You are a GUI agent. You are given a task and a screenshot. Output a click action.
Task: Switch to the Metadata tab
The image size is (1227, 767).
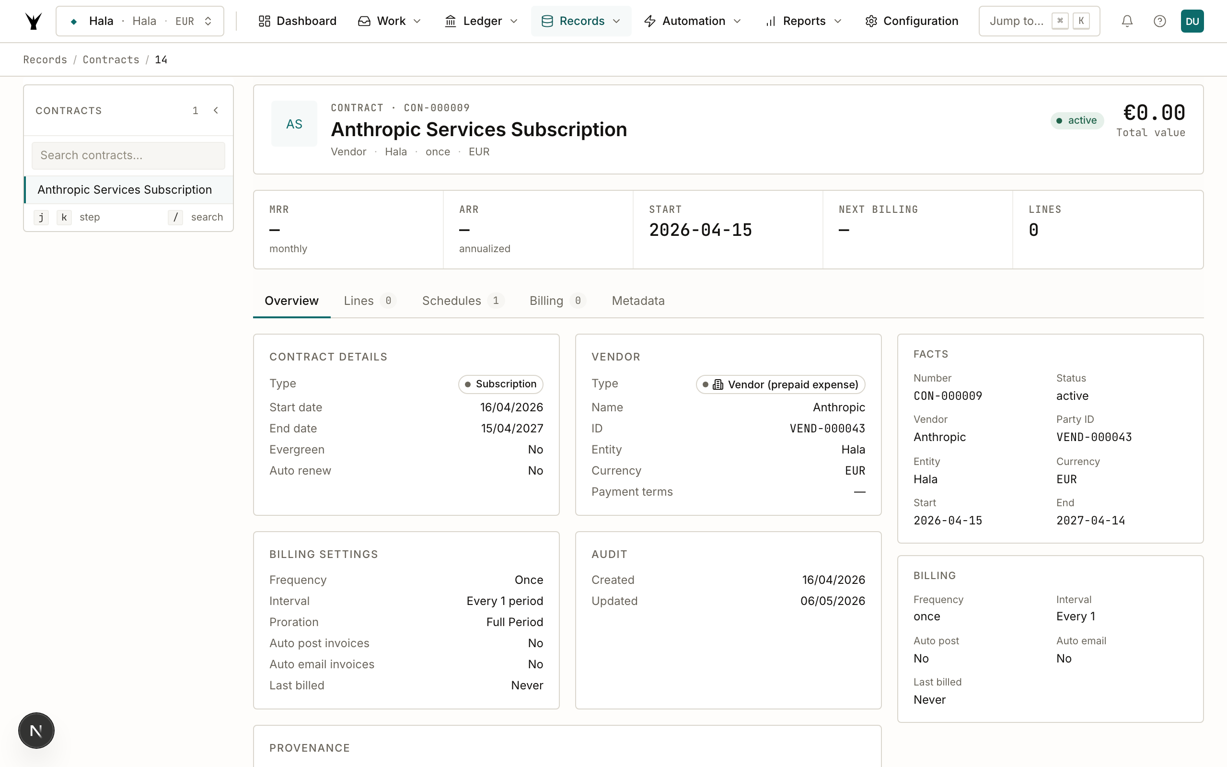click(638, 301)
